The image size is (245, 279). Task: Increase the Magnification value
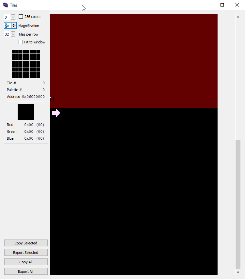coord(14,24)
